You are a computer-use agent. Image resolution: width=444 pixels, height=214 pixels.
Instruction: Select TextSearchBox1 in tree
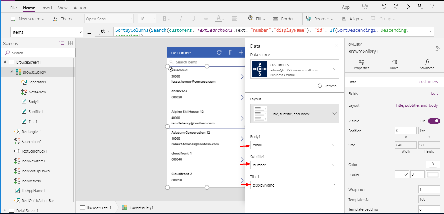[34, 151]
